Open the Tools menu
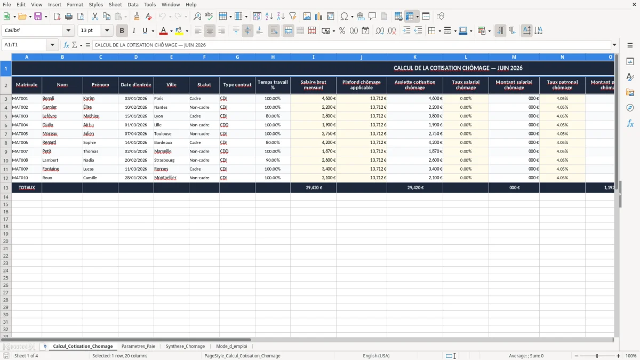Viewport: 640px width, 360px height. point(150,4)
